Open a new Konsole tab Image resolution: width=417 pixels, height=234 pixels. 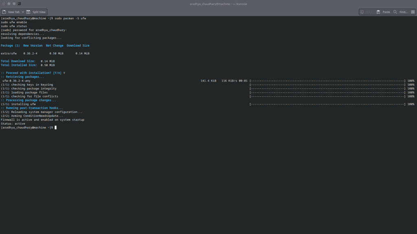coord(11,12)
